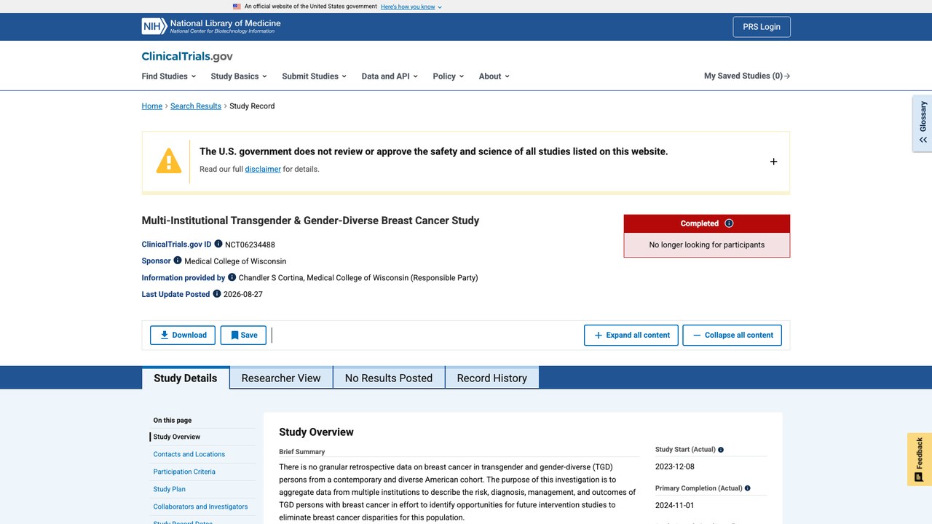Expand the "Here's how you know" dropdown
Screen dimensions: 932x524
[411, 7]
